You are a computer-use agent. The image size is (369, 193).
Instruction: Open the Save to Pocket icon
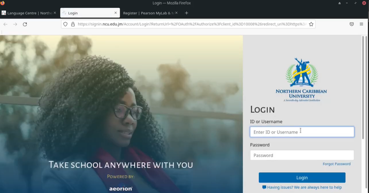(x=351, y=24)
